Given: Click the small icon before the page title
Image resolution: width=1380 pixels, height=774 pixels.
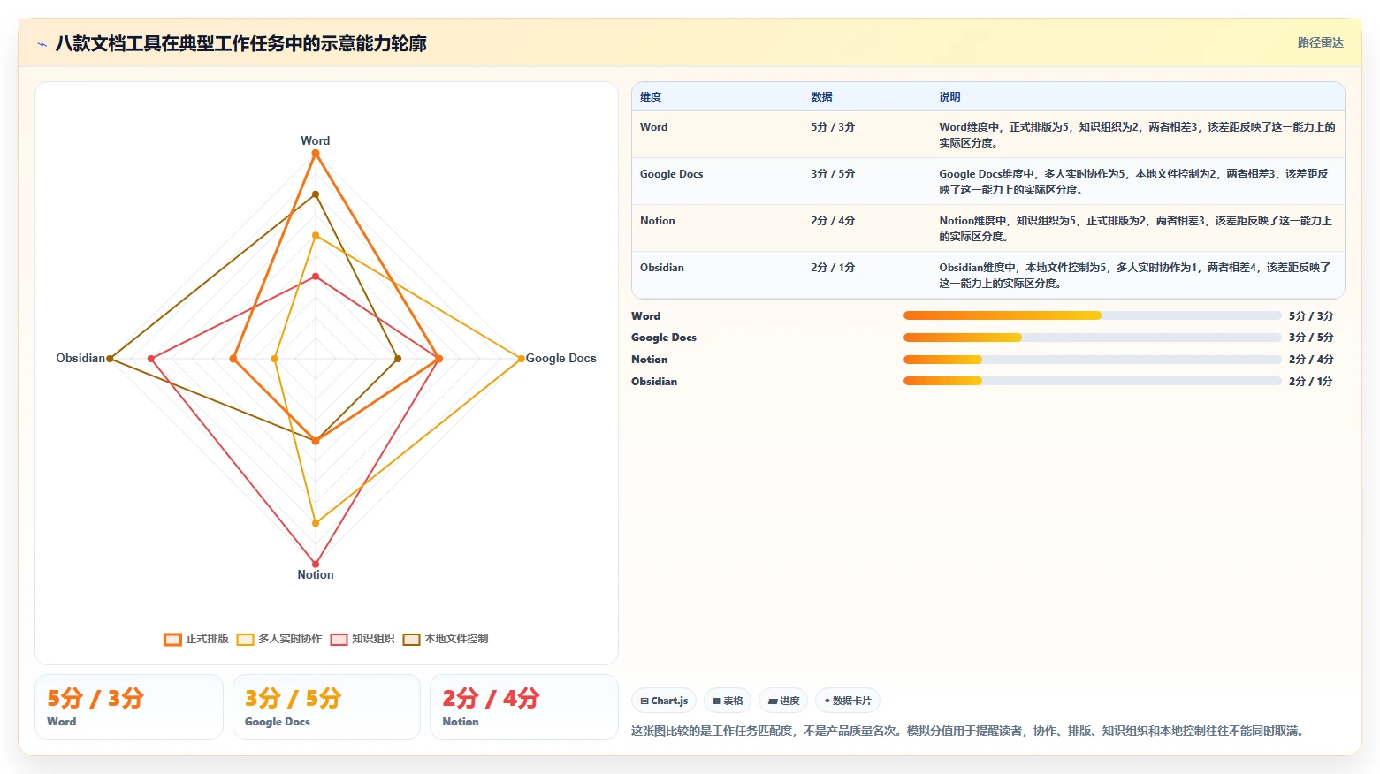Looking at the screenshot, I should click(42, 43).
